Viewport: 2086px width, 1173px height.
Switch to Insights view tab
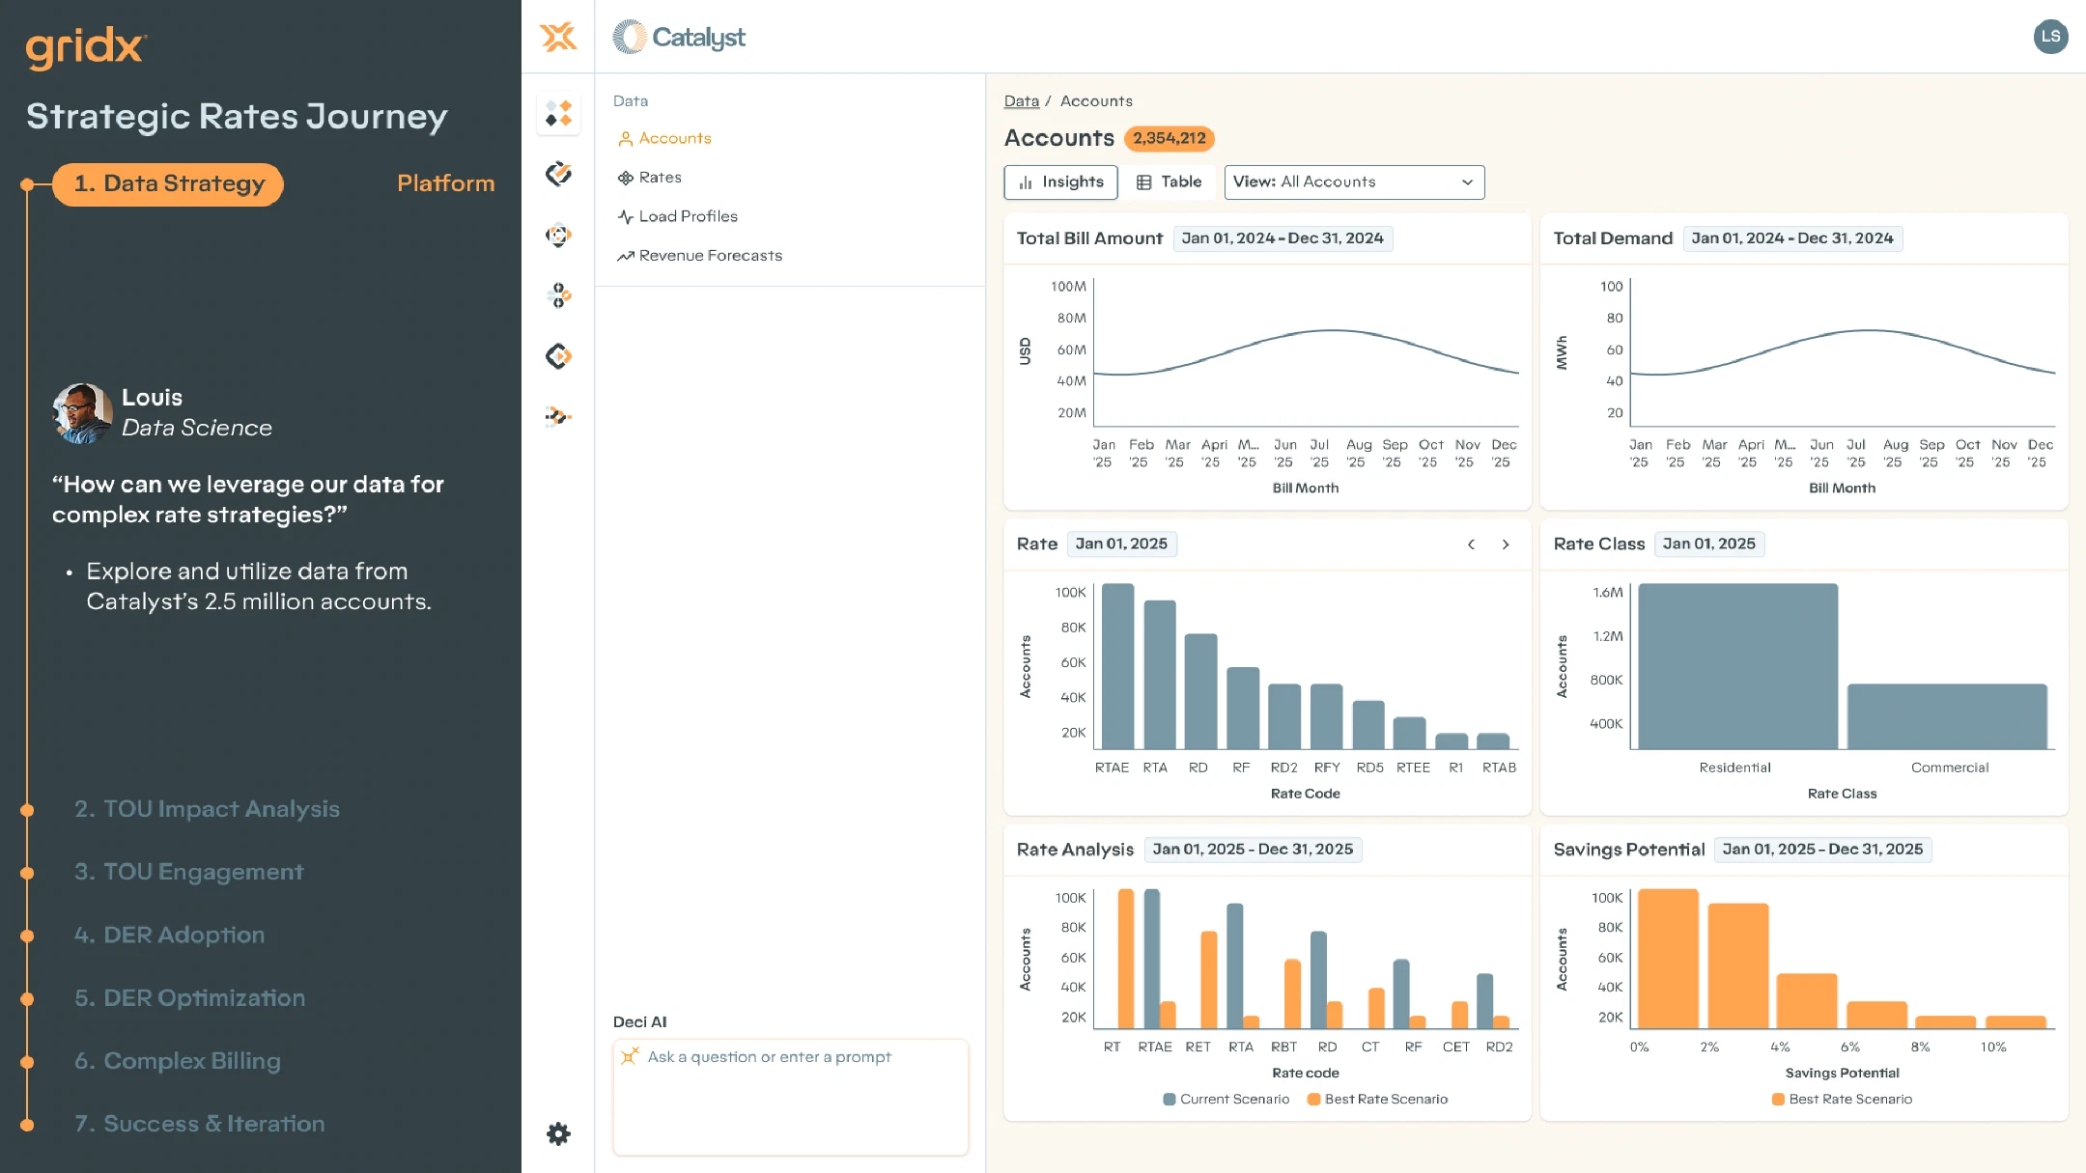pyautogui.click(x=1060, y=182)
